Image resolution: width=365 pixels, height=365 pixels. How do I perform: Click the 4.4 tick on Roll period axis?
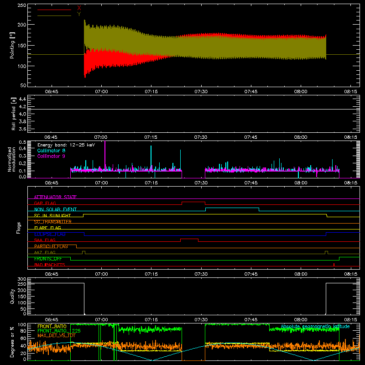coord(22,99)
